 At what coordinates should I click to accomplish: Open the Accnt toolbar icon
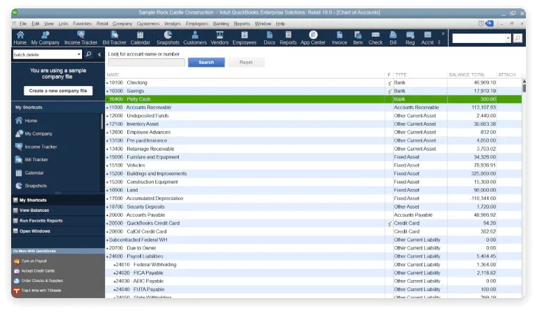coord(427,38)
